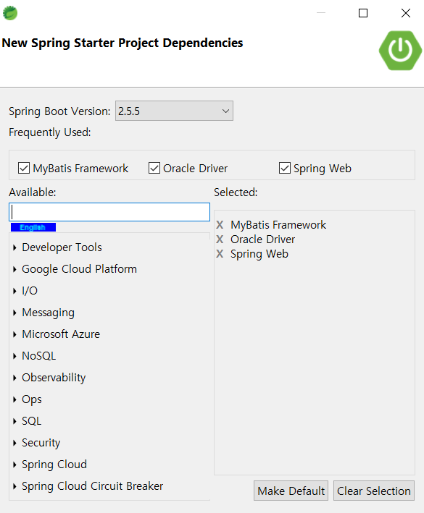Uncheck the Oracle Driver checkbox
Image resolution: width=424 pixels, height=513 pixels.
[154, 168]
